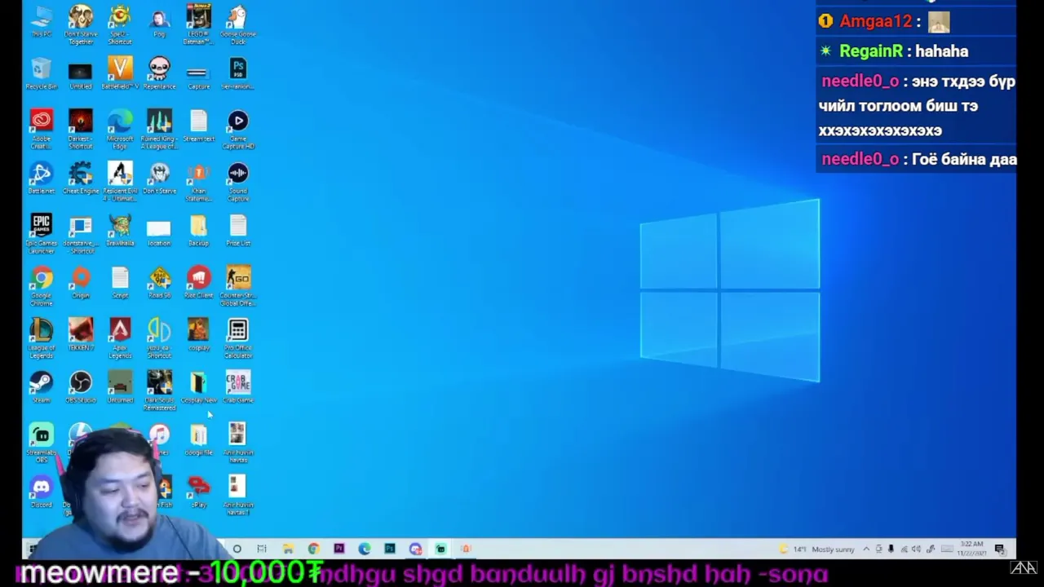1044x587 pixels.
Task: Open the Anir huviin havtas 1 file
Action: click(x=237, y=494)
